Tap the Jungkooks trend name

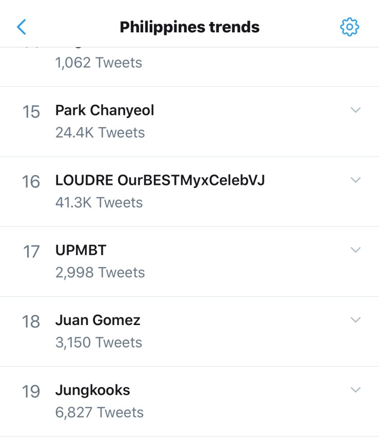[x=93, y=390]
